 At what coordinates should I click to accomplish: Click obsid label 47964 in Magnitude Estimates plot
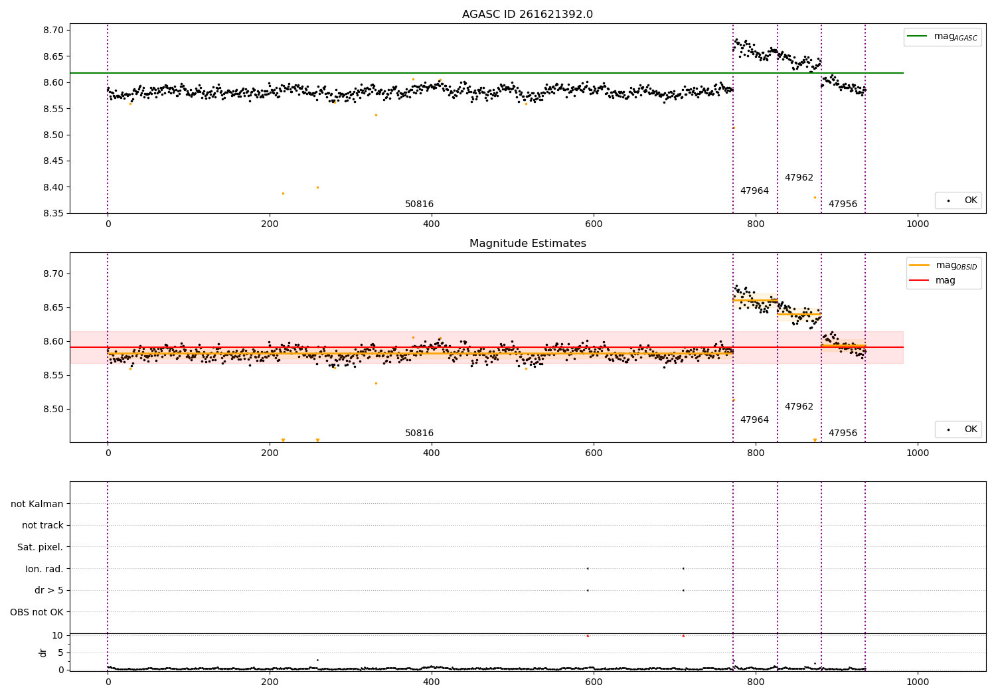[754, 420]
